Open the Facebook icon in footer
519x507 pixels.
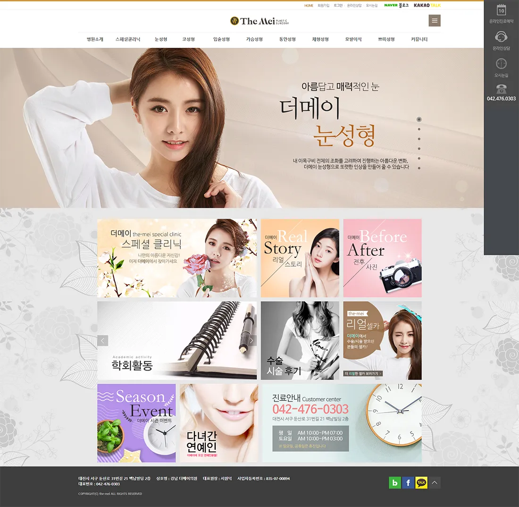(408, 482)
